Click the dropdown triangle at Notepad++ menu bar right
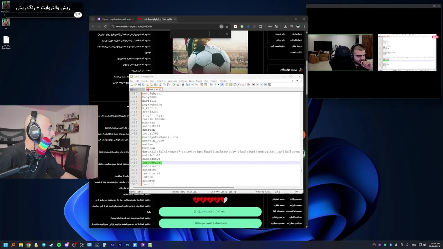This screenshot has height=249, width=443. point(297,81)
